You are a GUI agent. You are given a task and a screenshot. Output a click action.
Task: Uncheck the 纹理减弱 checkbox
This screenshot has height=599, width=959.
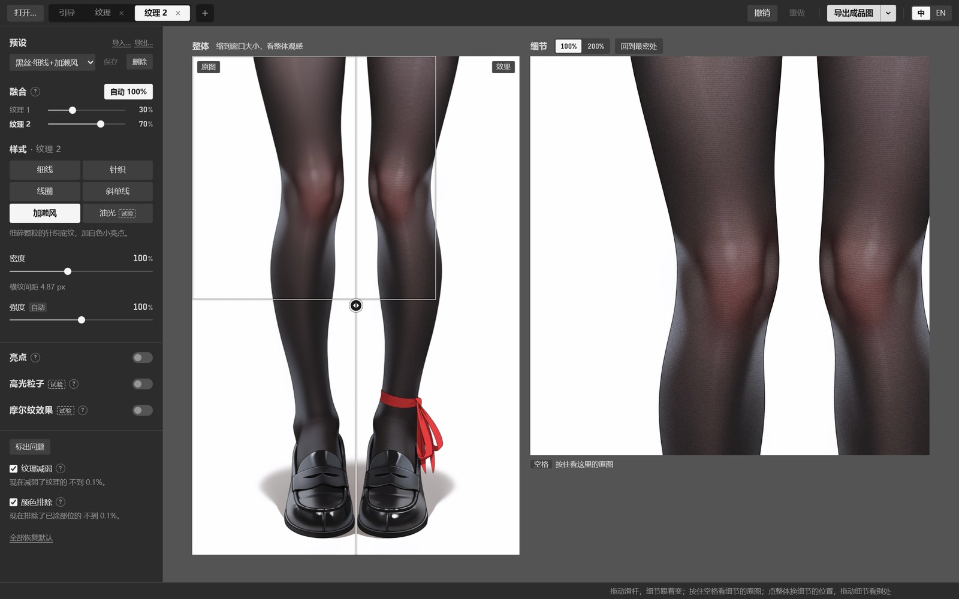point(13,468)
